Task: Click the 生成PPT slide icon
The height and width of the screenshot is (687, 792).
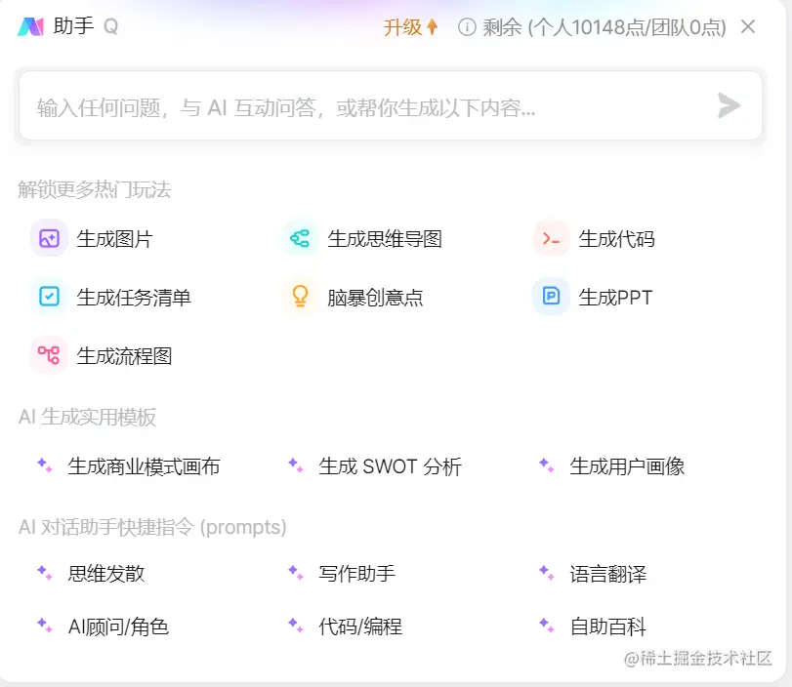Action: [551, 297]
